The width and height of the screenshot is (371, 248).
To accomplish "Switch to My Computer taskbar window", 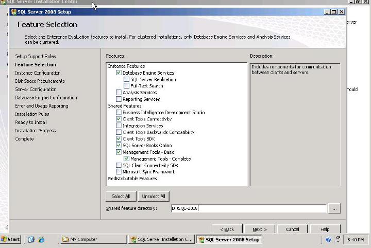I will (x=94, y=239).
